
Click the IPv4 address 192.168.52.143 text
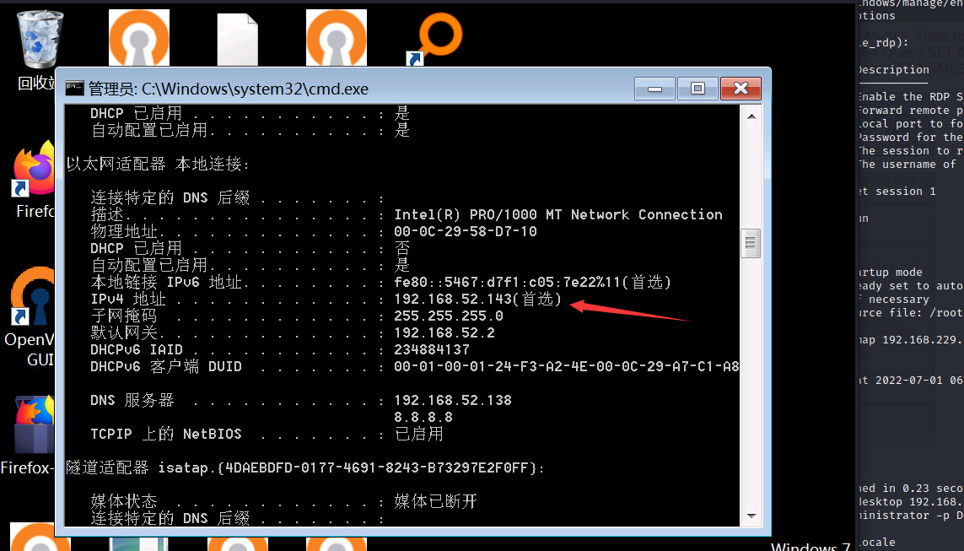451,300
